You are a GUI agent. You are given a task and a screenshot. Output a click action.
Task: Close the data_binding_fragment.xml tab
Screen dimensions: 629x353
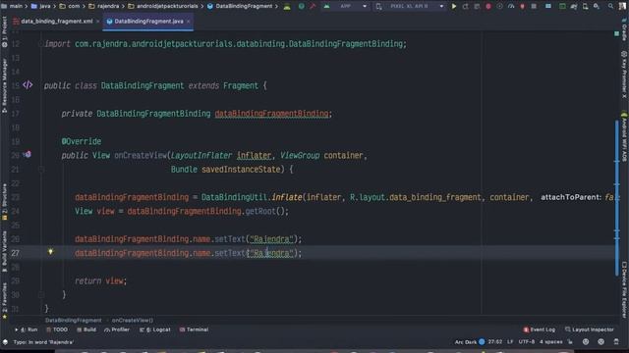[x=97, y=22]
